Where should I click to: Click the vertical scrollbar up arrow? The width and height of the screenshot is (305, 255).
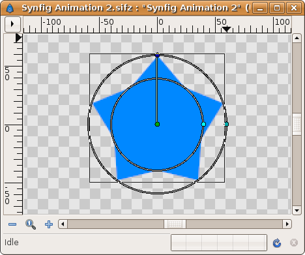pos(297,38)
